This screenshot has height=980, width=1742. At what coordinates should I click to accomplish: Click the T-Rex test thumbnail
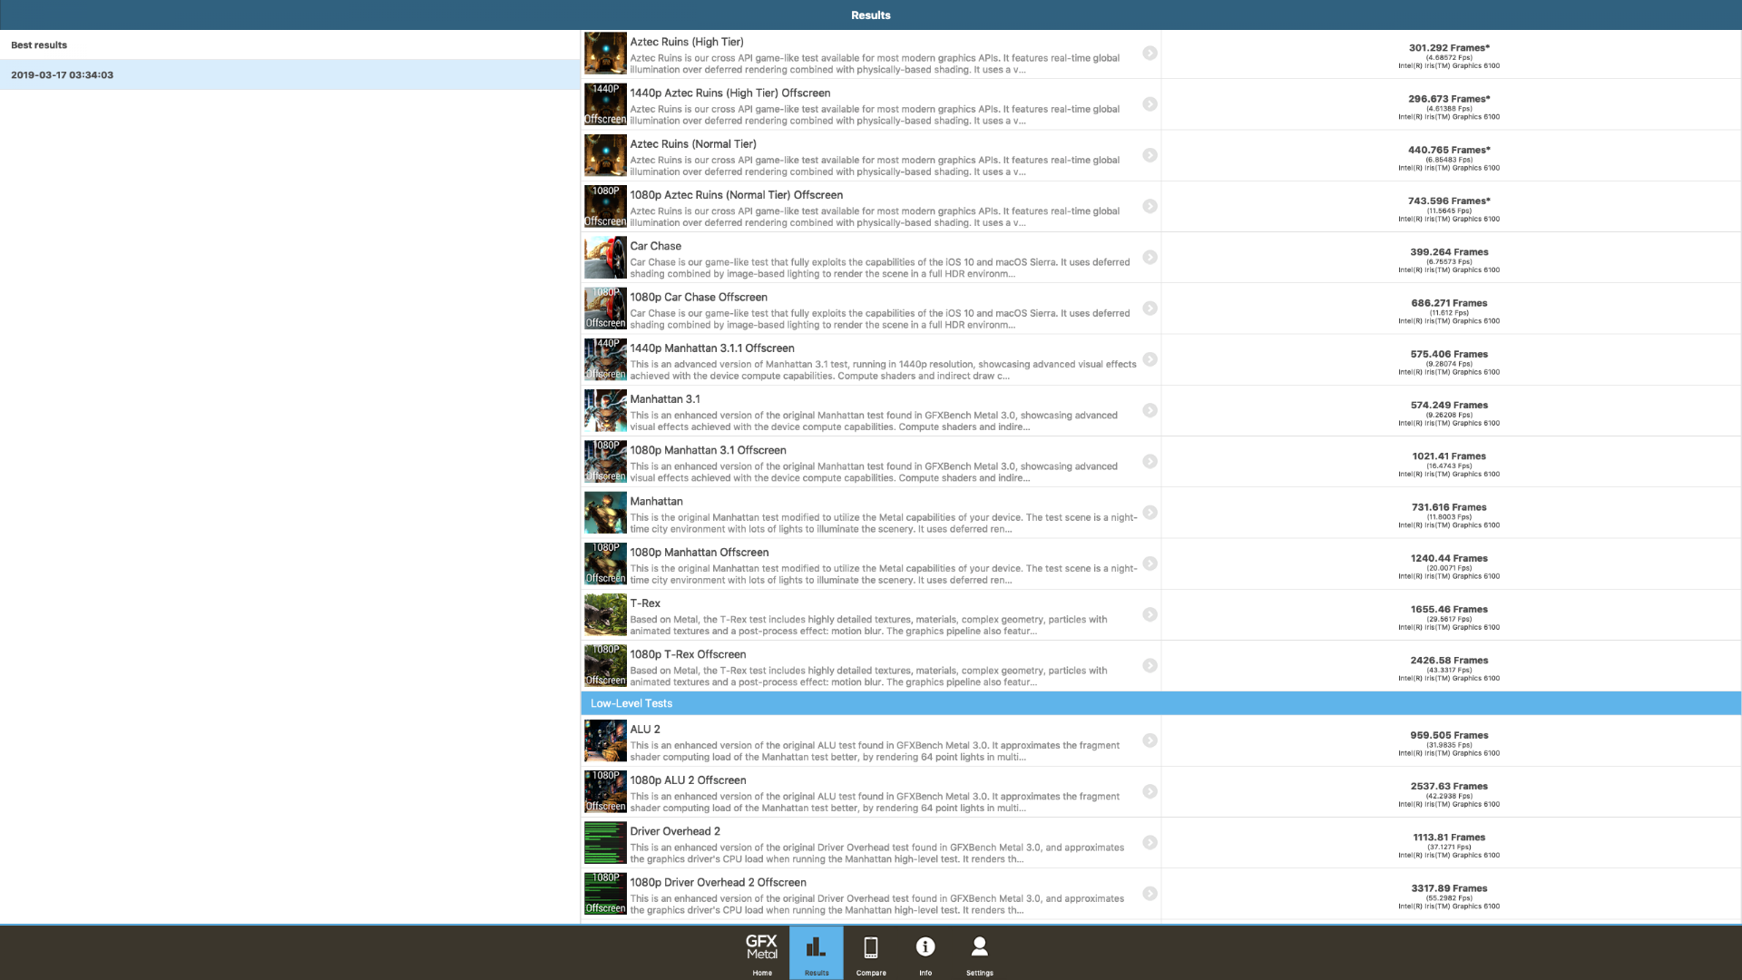(x=605, y=614)
